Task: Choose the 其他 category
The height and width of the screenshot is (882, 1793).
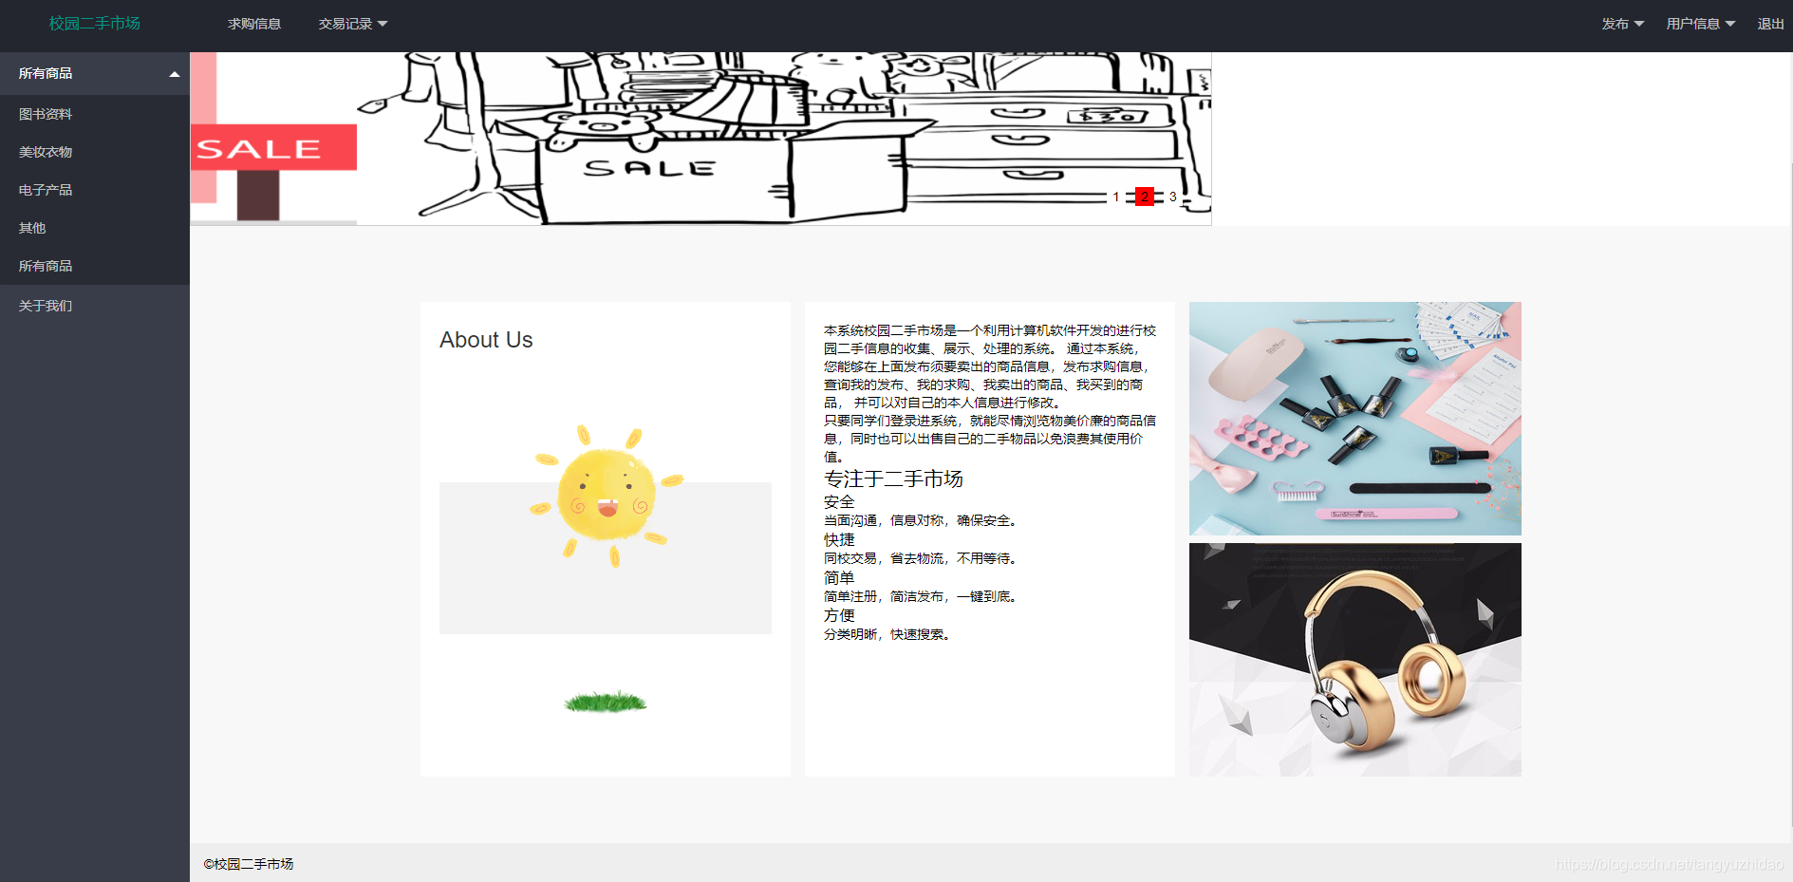Action: click(31, 227)
